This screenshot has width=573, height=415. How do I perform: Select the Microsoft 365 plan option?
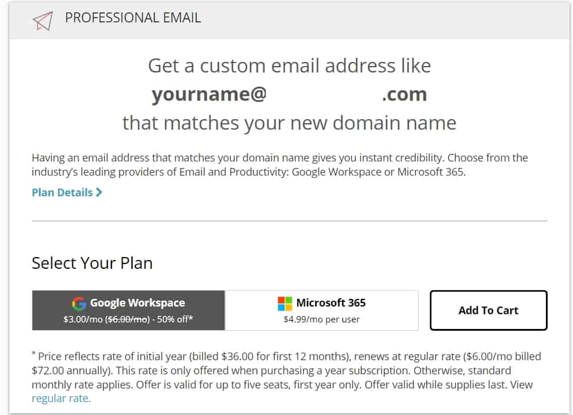click(321, 309)
